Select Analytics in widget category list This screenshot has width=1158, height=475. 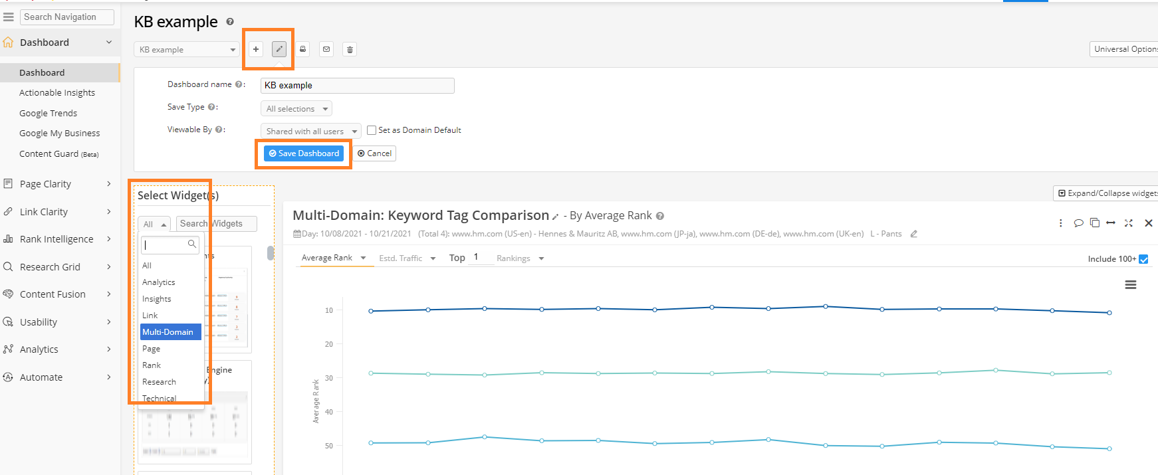click(x=159, y=282)
